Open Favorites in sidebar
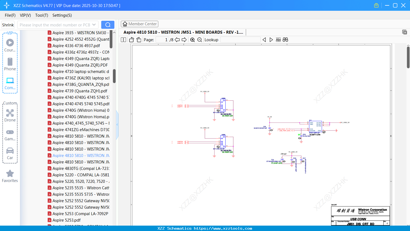 (10, 176)
